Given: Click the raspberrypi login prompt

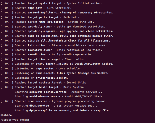Looking at the screenshot, I should click(15, 120).
